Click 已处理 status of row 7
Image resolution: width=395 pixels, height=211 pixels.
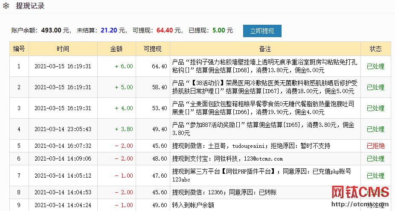[376, 176]
